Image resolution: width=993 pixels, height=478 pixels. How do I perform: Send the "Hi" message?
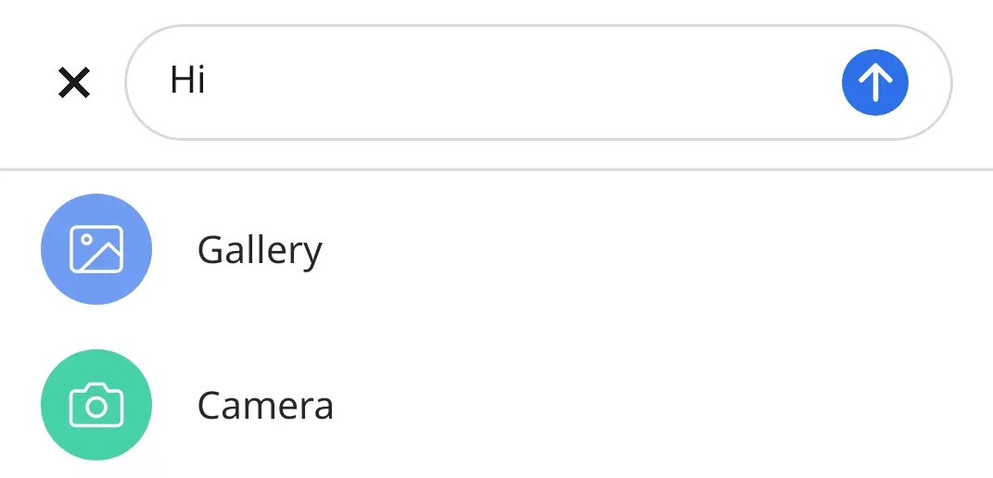[874, 82]
